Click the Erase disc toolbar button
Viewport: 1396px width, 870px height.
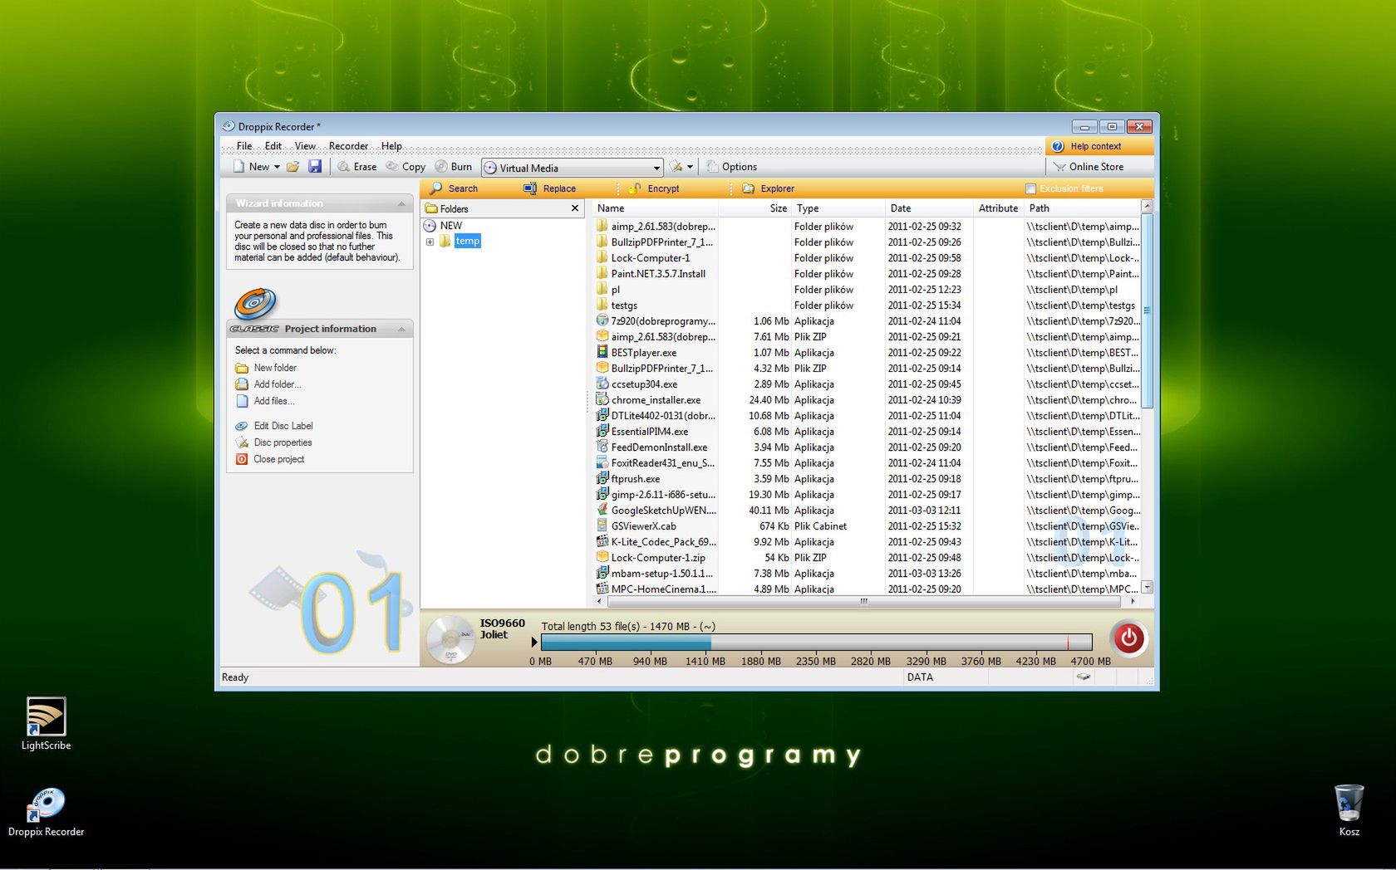(356, 167)
